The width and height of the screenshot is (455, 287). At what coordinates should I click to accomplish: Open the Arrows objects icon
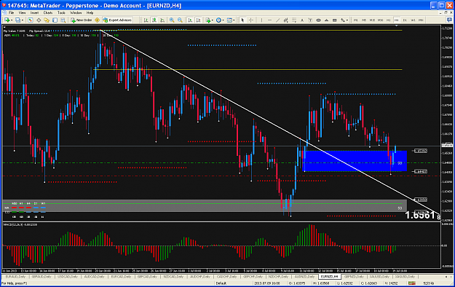click(342, 20)
